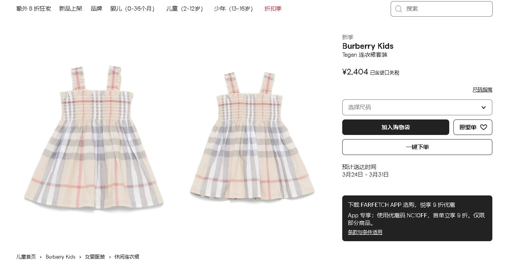Select 婴儿（0-36个月）category
Image resolution: width=526 pixels, height=265 pixels.
coord(132,8)
